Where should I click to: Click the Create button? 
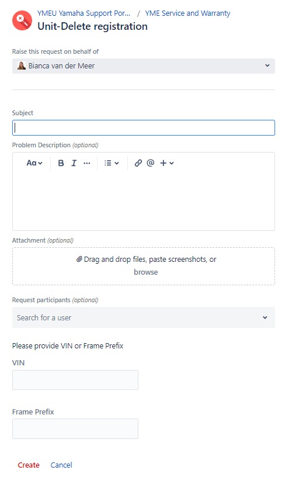pyautogui.click(x=29, y=465)
